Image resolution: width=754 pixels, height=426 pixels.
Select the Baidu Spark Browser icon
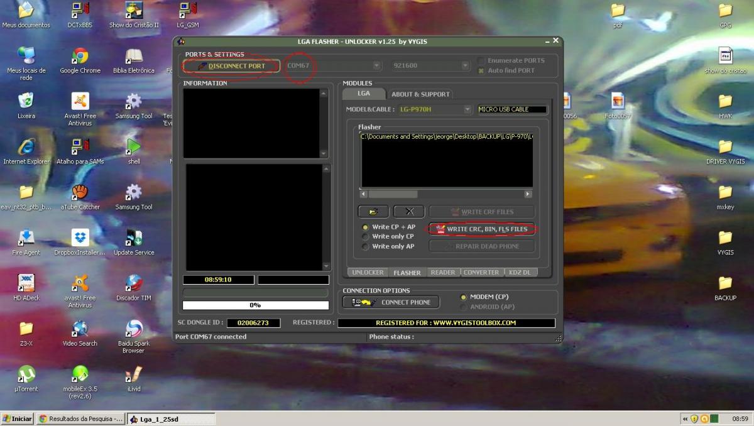tap(134, 336)
